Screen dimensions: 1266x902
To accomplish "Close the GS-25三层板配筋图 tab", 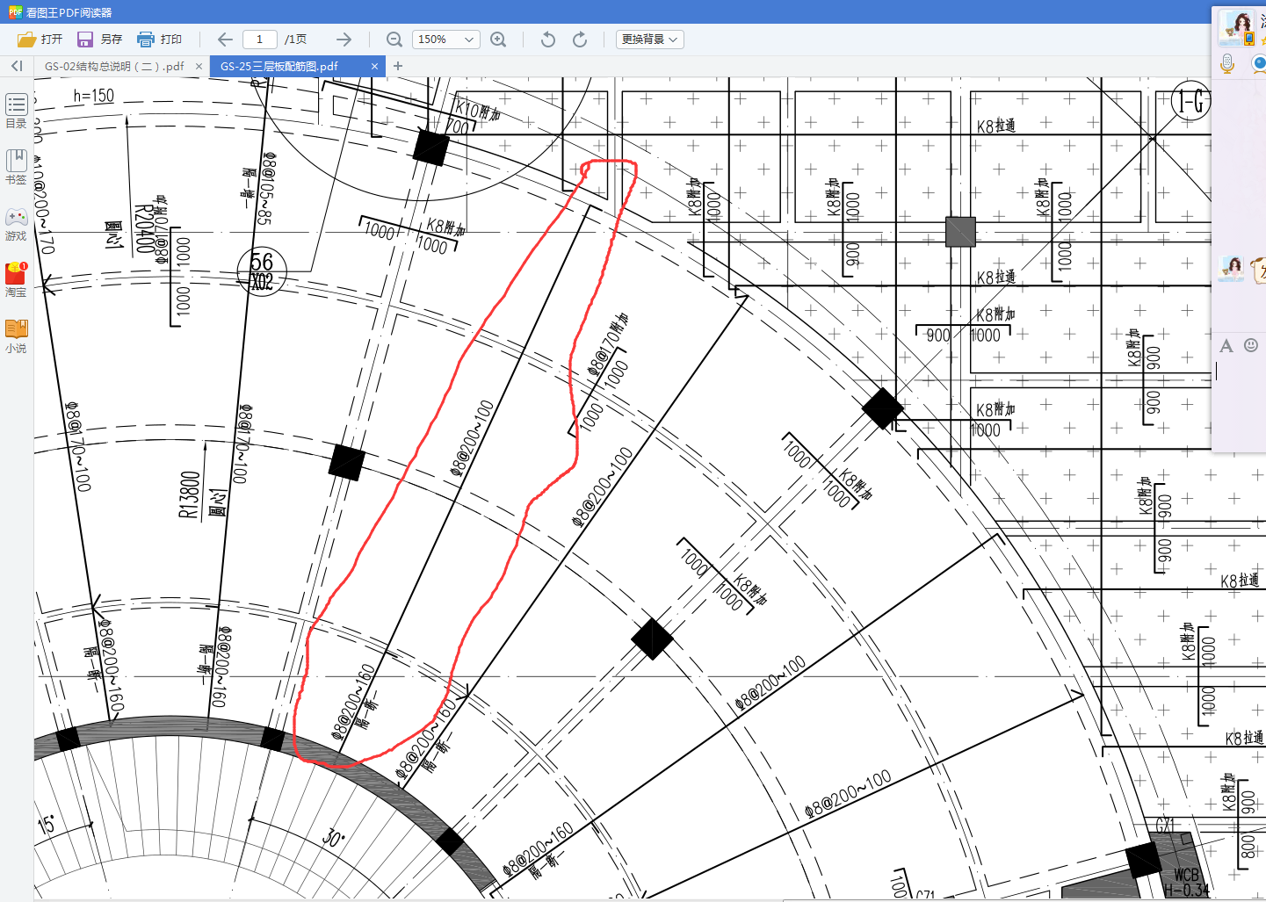I will pyautogui.click(x=374, y=66).
